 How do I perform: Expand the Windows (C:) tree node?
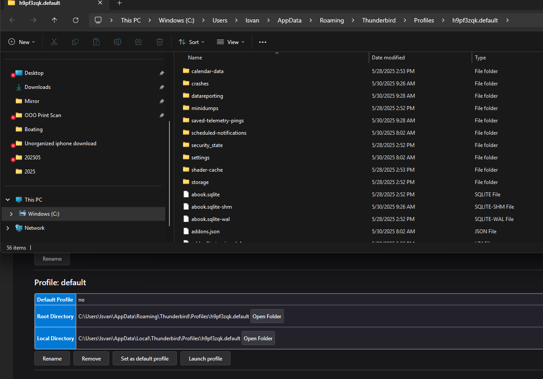[x=11, y=214]
